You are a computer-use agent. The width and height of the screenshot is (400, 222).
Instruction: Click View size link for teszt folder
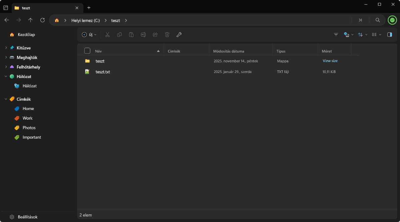point(330,61)
